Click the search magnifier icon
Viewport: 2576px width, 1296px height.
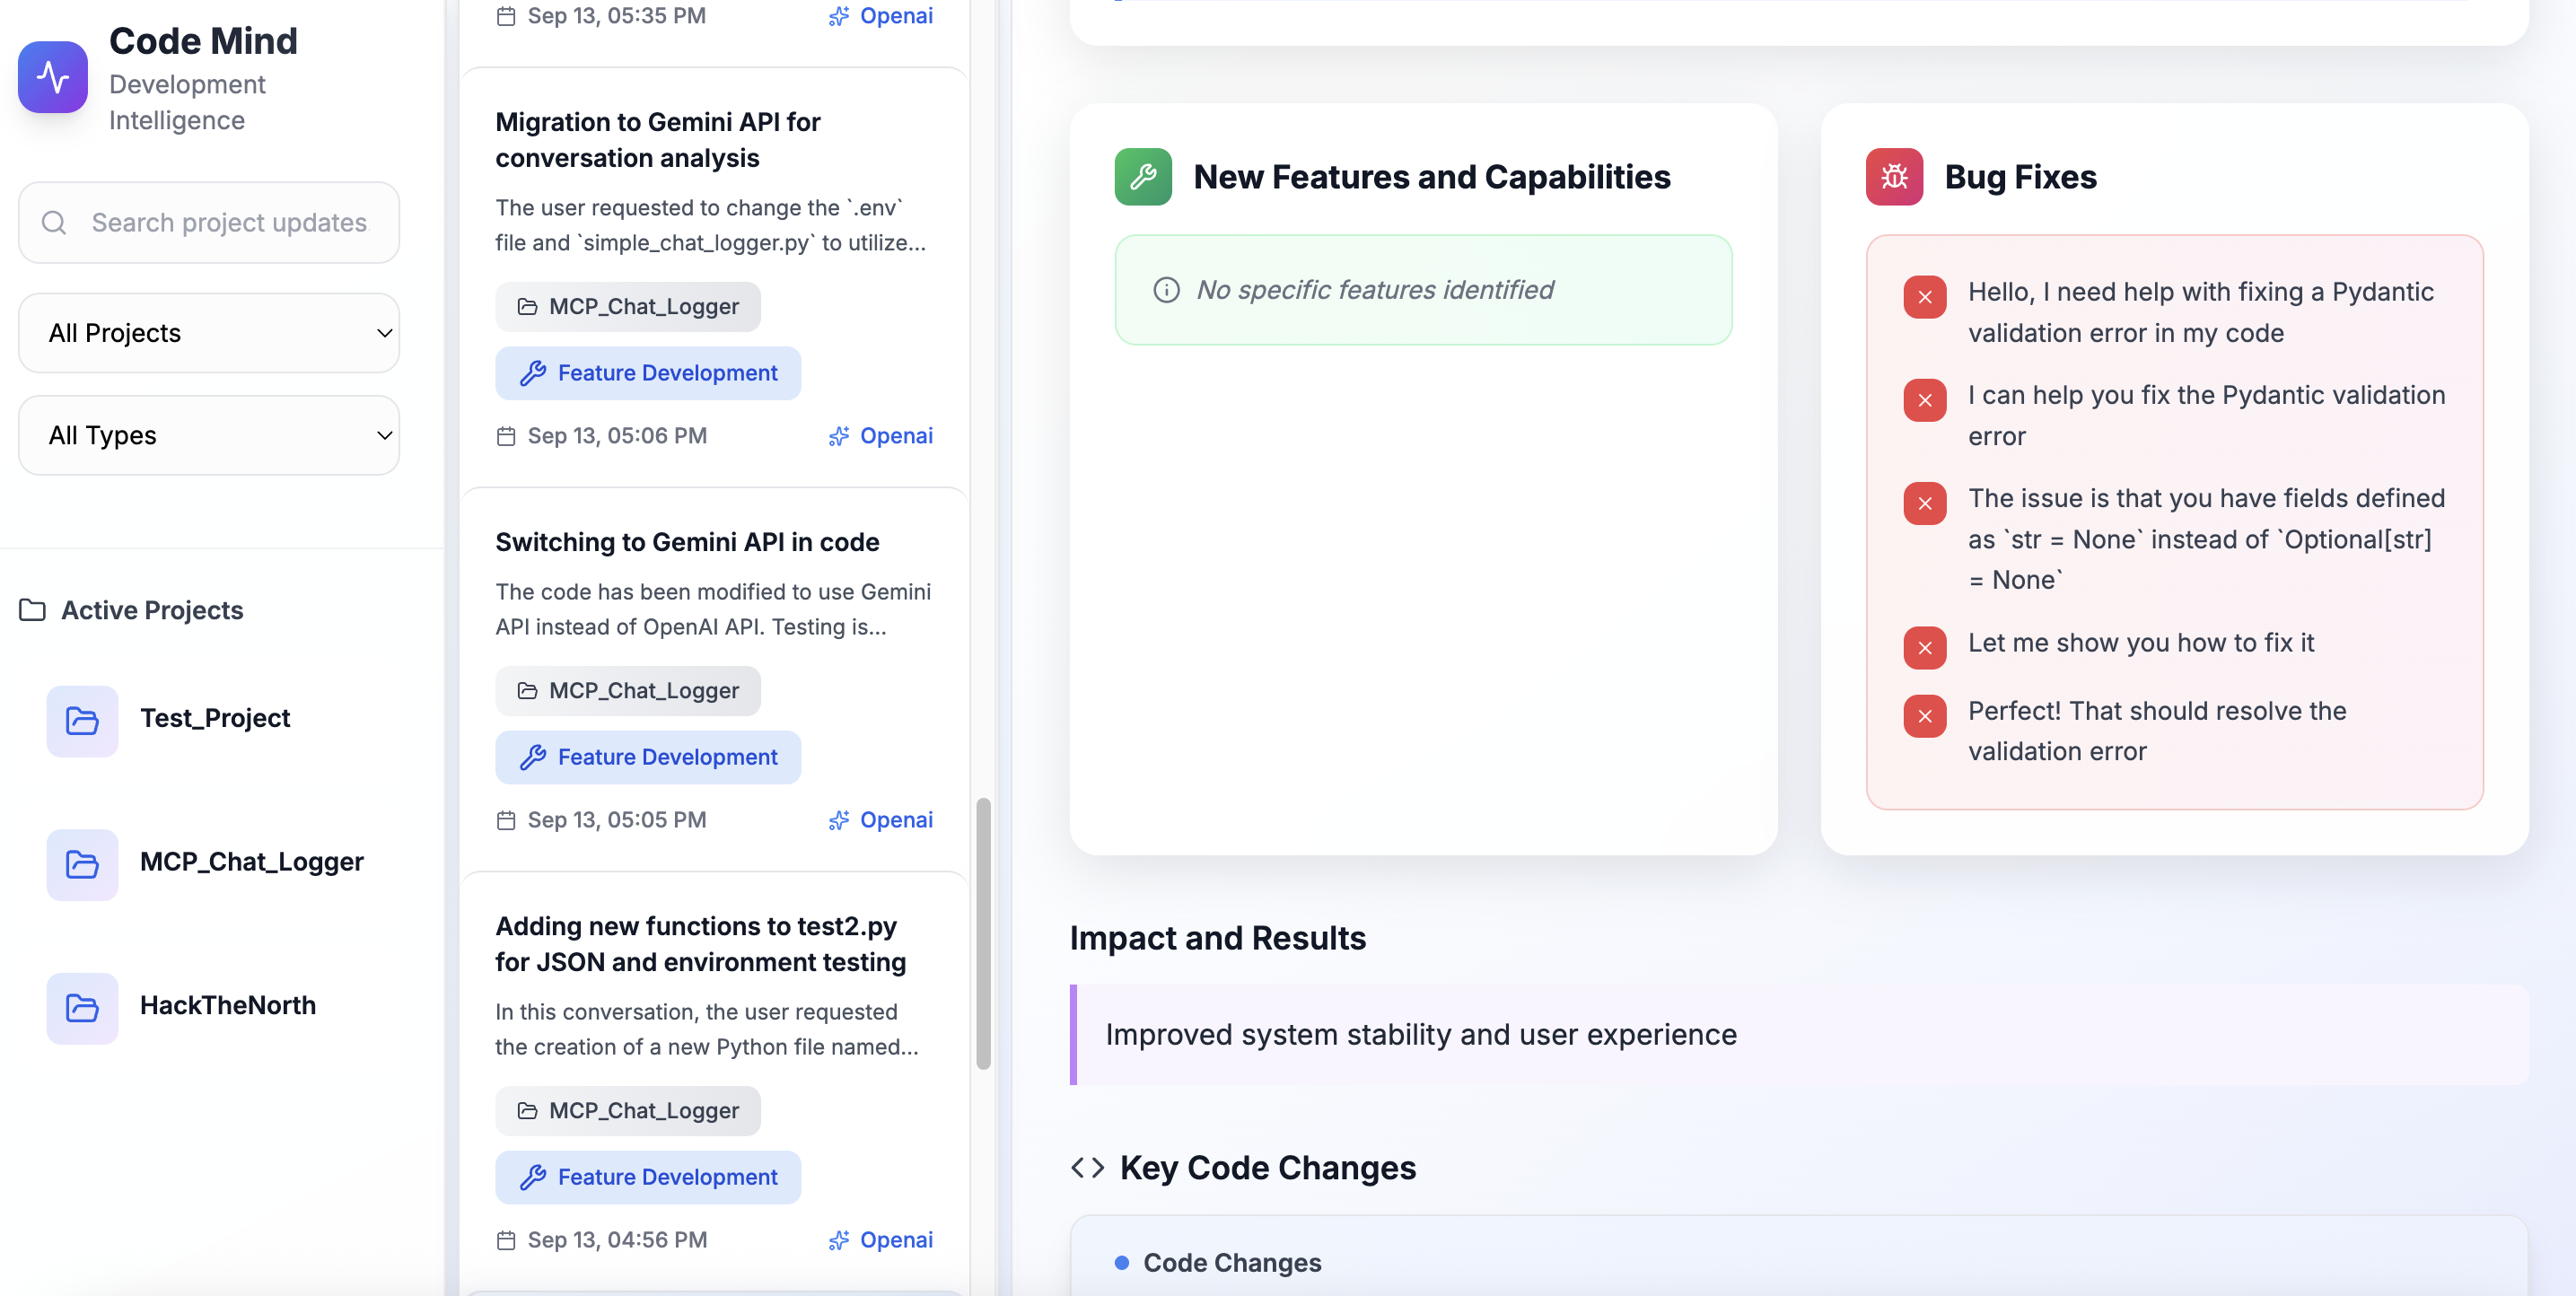pos(54,222)
